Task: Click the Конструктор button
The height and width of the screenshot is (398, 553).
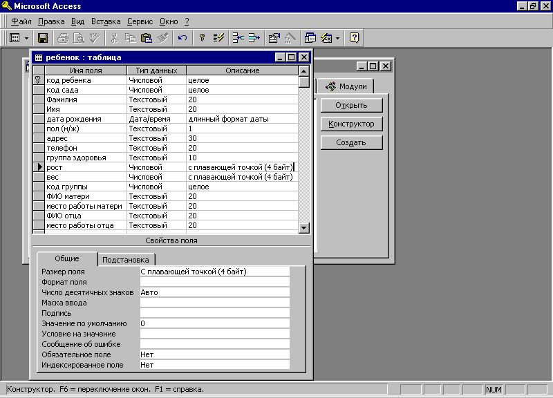Action: 351,124
